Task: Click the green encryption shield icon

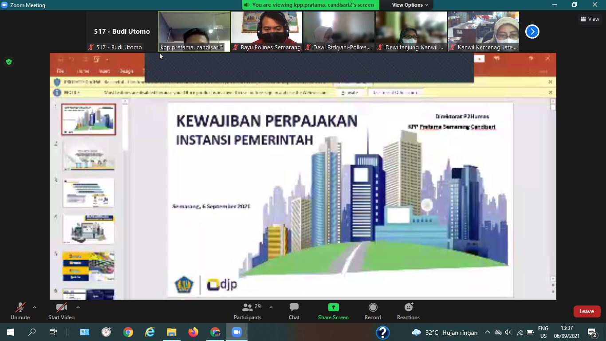Action: click(9, 62)
